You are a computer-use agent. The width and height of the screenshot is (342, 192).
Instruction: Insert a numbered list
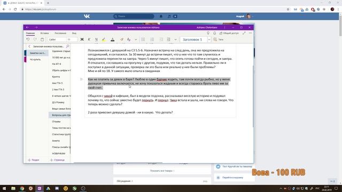tap(152, 39)
